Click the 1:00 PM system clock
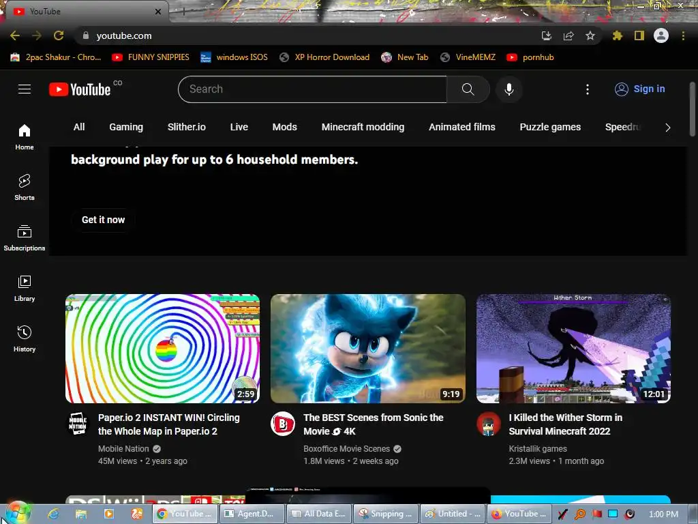The height and width of the screenshot is (524, 698). (663, 514)
